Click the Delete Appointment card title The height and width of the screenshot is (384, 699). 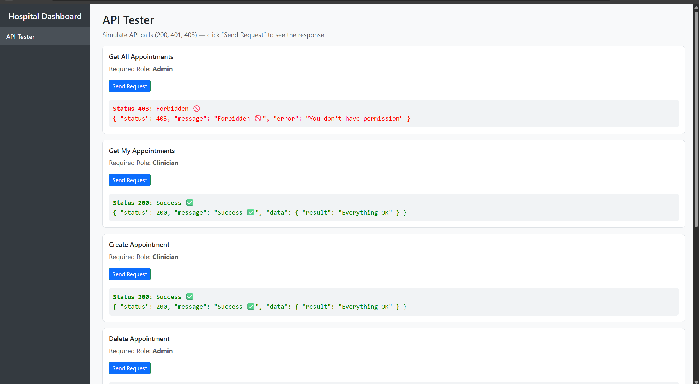139,339
